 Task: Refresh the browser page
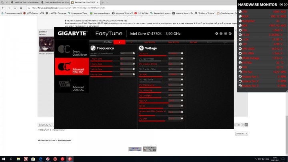(x=15, y=8)
